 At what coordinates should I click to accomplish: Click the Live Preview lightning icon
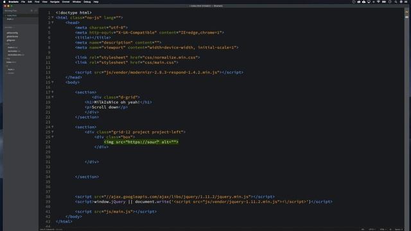(x=407, y=12)
